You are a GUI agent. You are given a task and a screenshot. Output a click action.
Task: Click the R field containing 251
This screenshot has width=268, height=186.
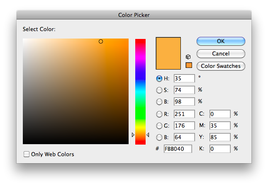(184, 114)
